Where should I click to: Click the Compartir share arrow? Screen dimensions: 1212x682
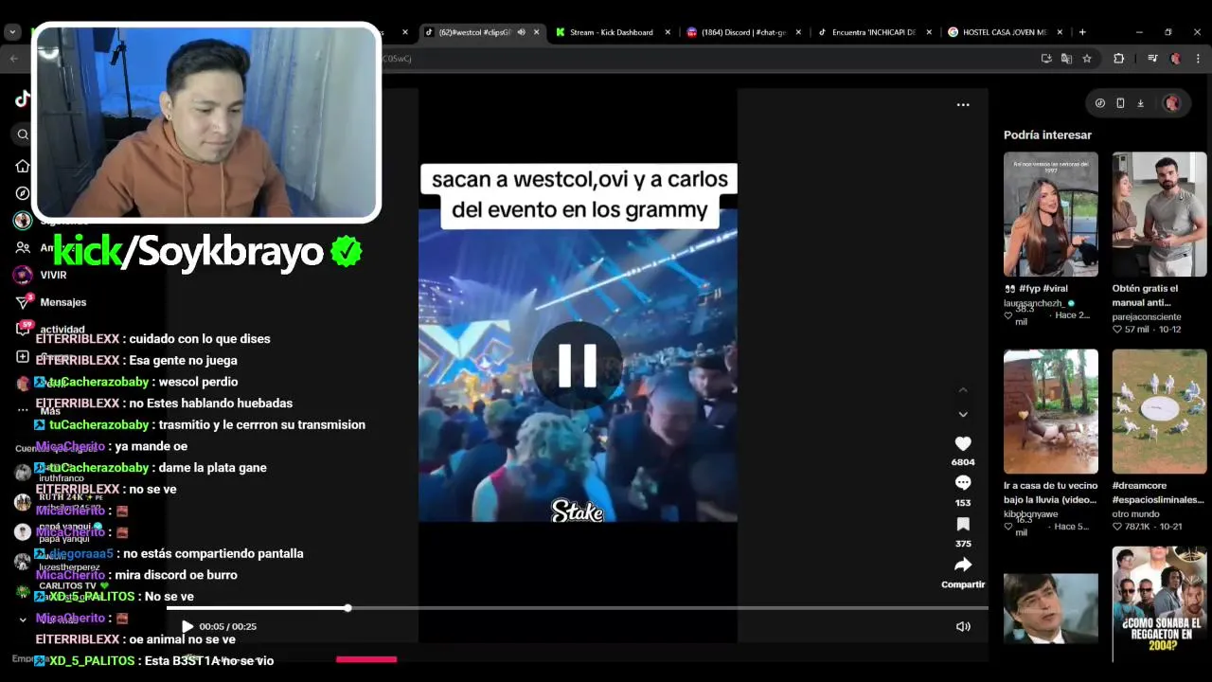pos(963,565)
